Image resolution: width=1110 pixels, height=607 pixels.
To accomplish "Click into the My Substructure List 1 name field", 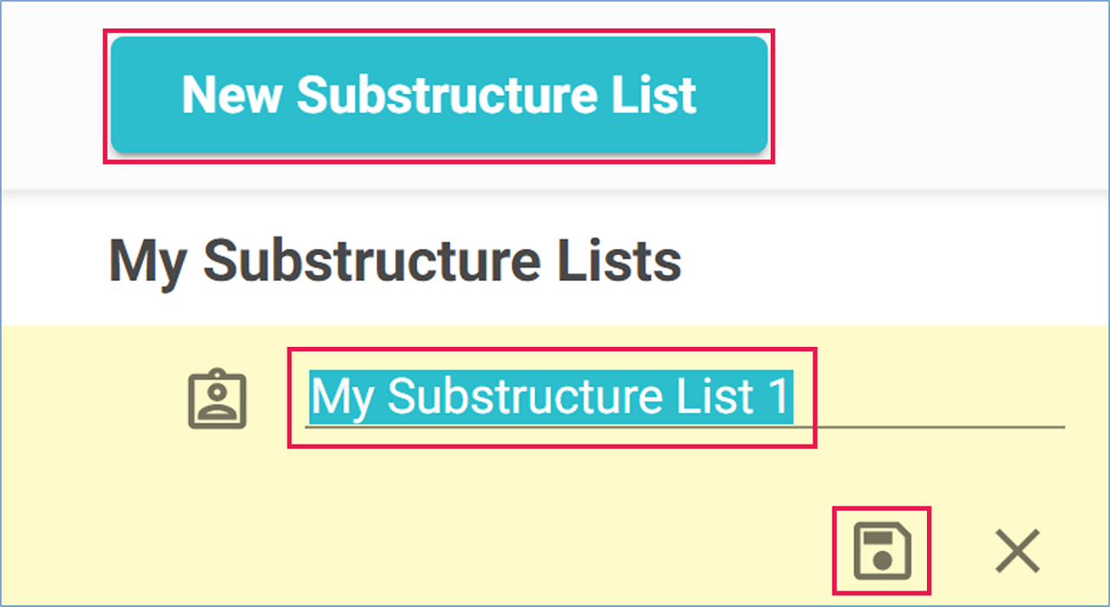I will [x=685, y=397].
